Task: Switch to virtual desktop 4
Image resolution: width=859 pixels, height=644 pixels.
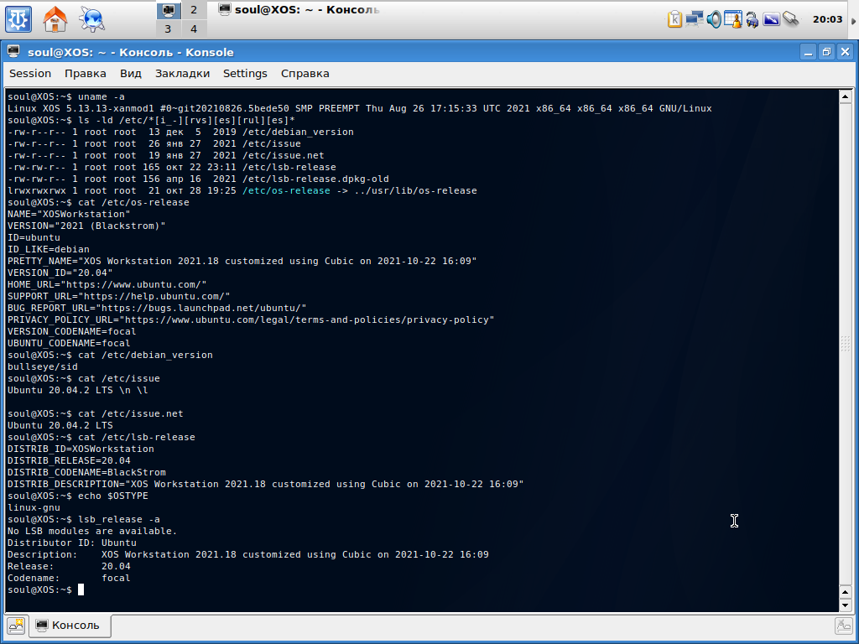Action: tap(194, 29)
